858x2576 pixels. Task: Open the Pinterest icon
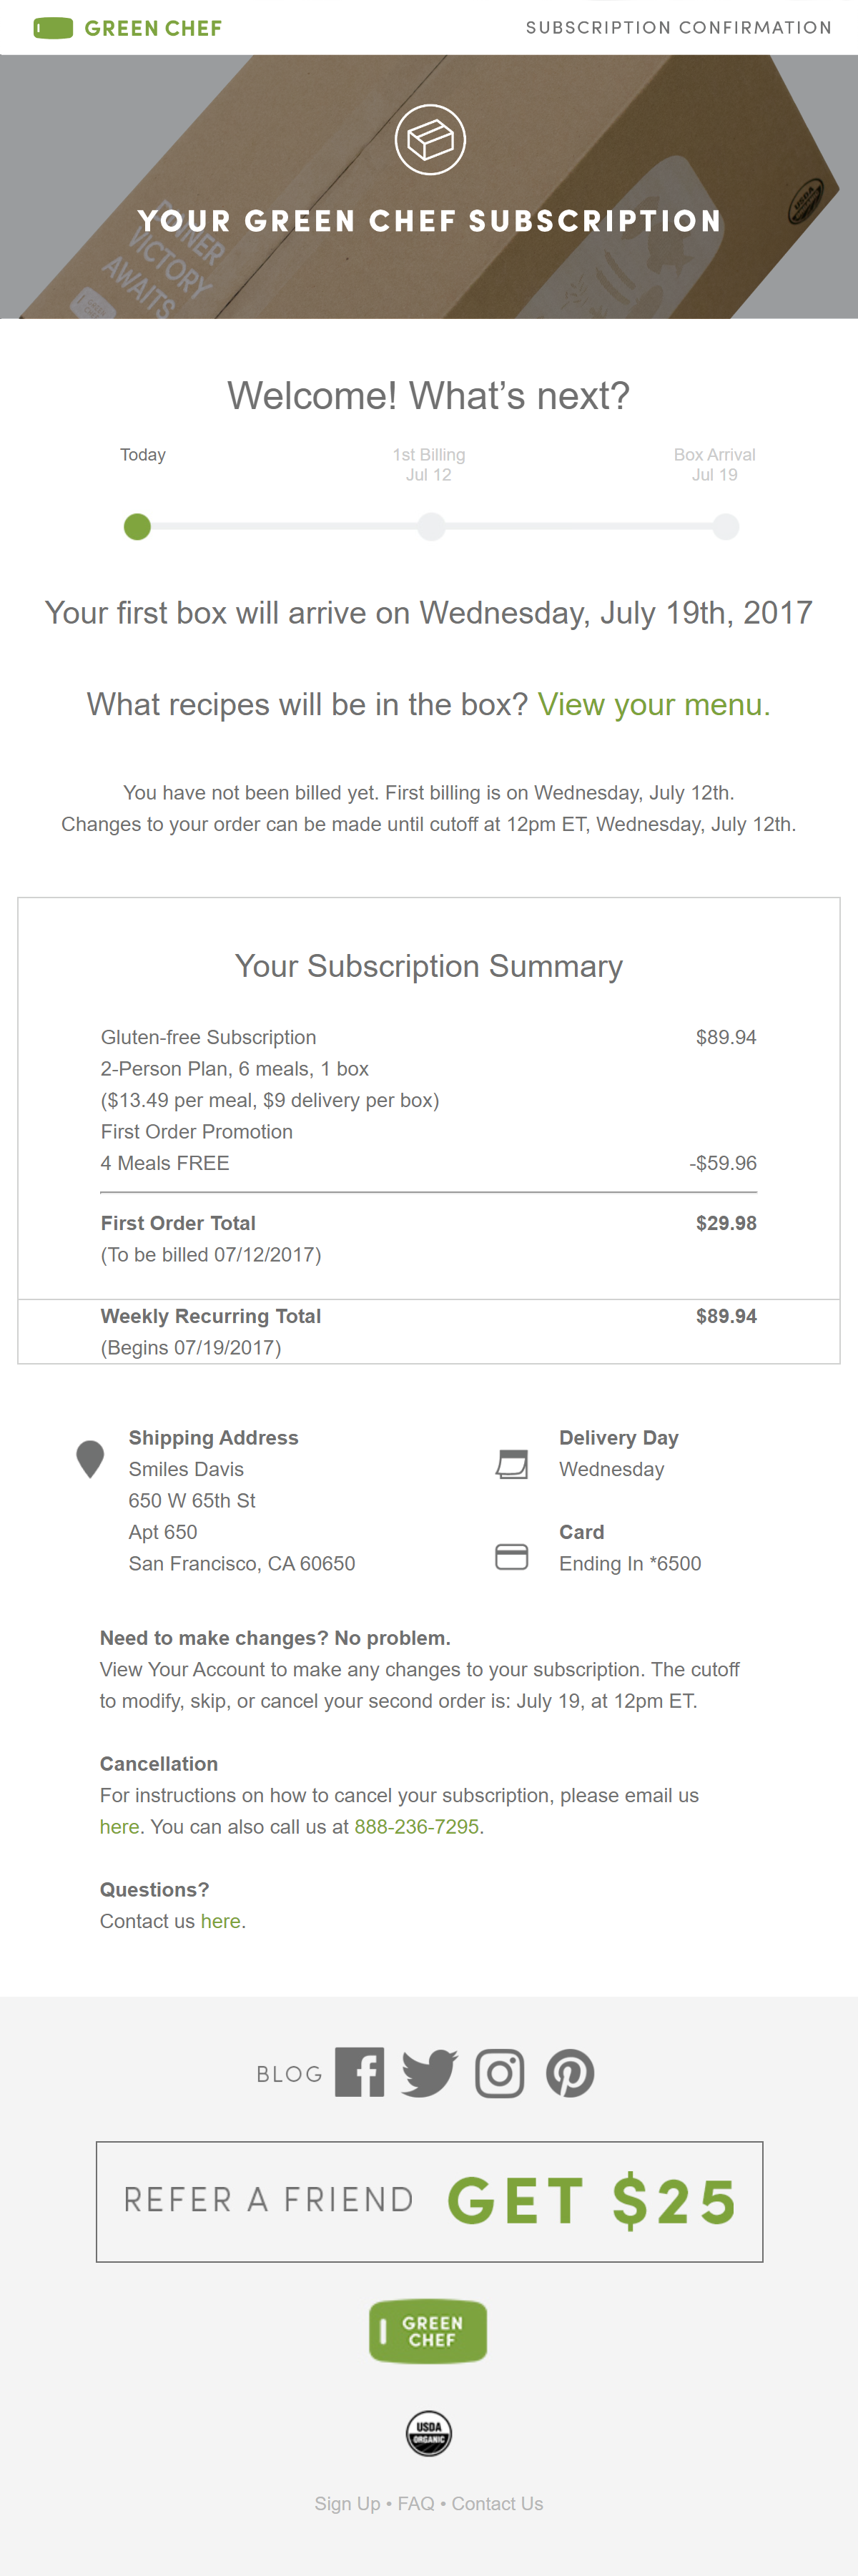(570, 2073)
